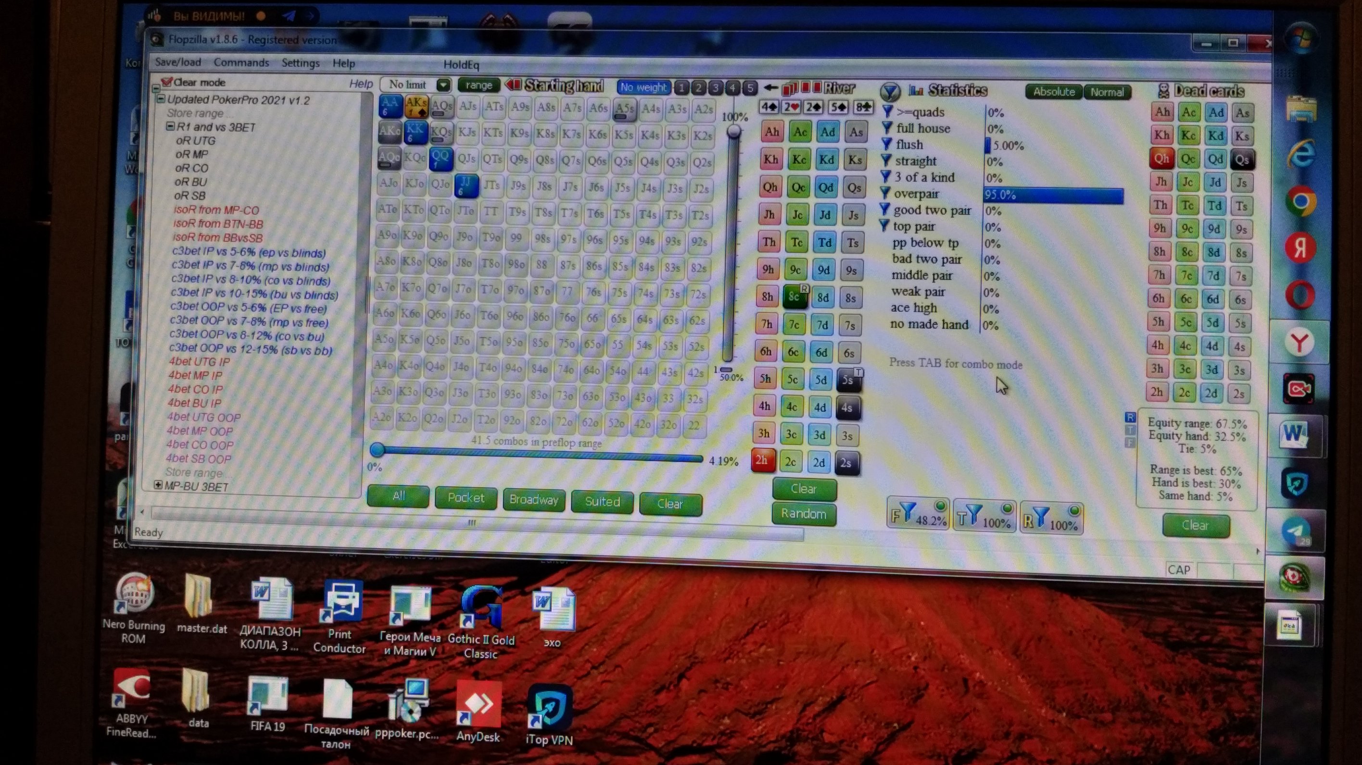Click the skull icon beside Dead cards
Image resolution: width=1362 pixels, height=765 pixels.
point(1163,91)
